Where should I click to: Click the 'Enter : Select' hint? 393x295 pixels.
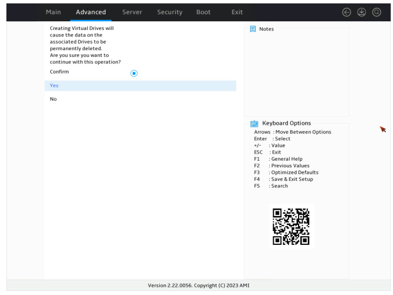272,138
